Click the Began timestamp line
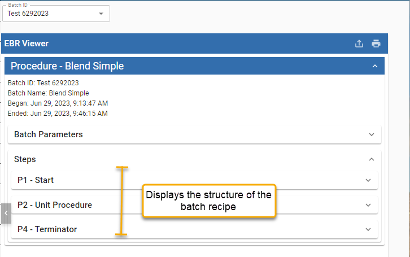The height and width of the screenshot is (257, 410). [58, 103]
